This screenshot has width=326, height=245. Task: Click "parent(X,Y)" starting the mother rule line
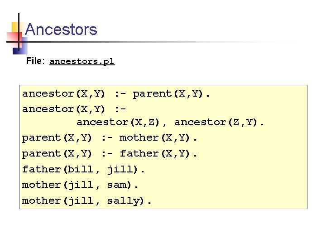pos(58,137)
